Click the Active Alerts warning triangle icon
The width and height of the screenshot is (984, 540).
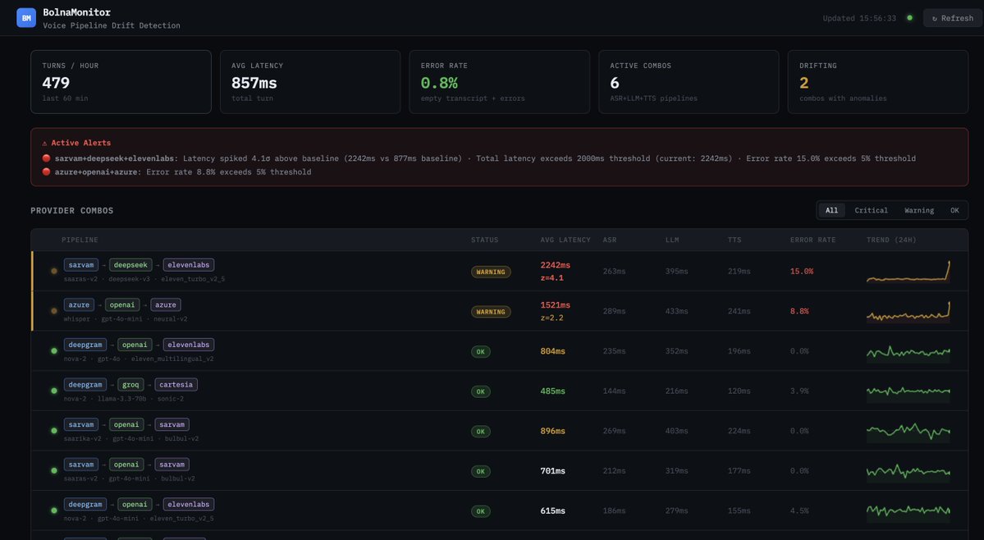(44, 143)
